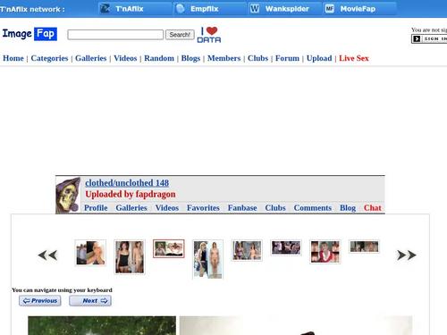
Task: Click the Sign In button
Action: click(x=429, y=39)
